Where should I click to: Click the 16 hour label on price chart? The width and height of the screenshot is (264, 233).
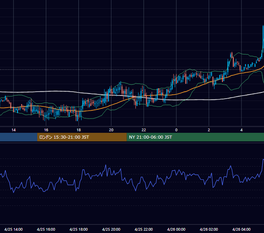[x=46, y=130]
